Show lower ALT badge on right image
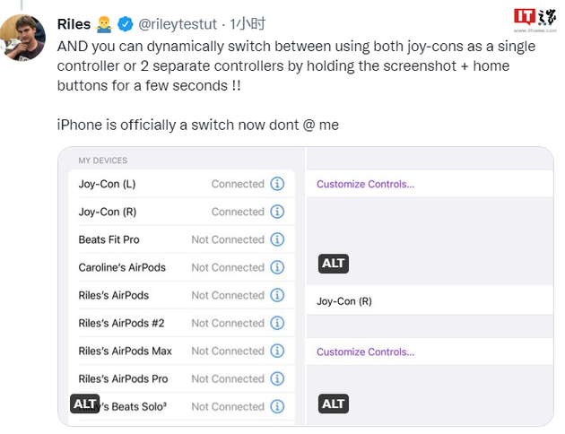This screenshot has height=434, width=565. pyautogui.click(x=334, y=404)
